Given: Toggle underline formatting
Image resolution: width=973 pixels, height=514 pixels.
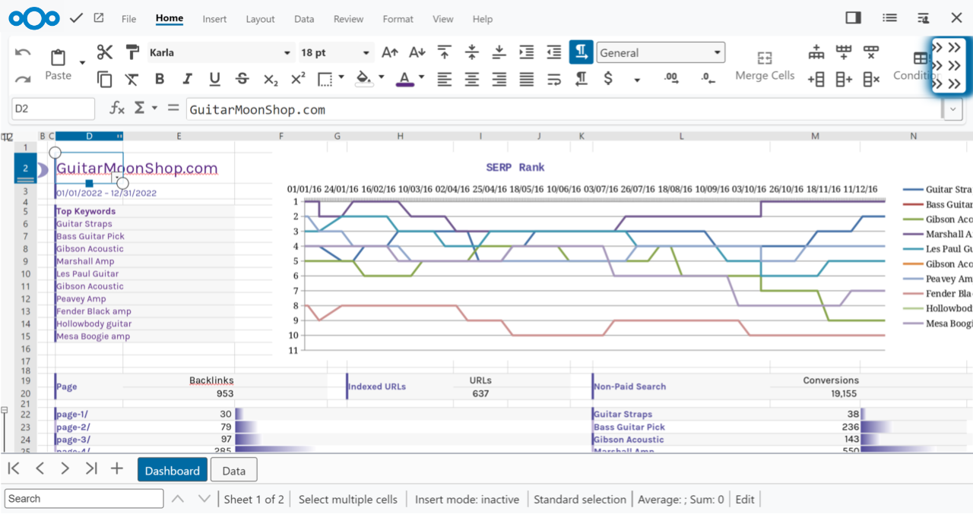Looking at the screenshot, I should tap(214, 79).
